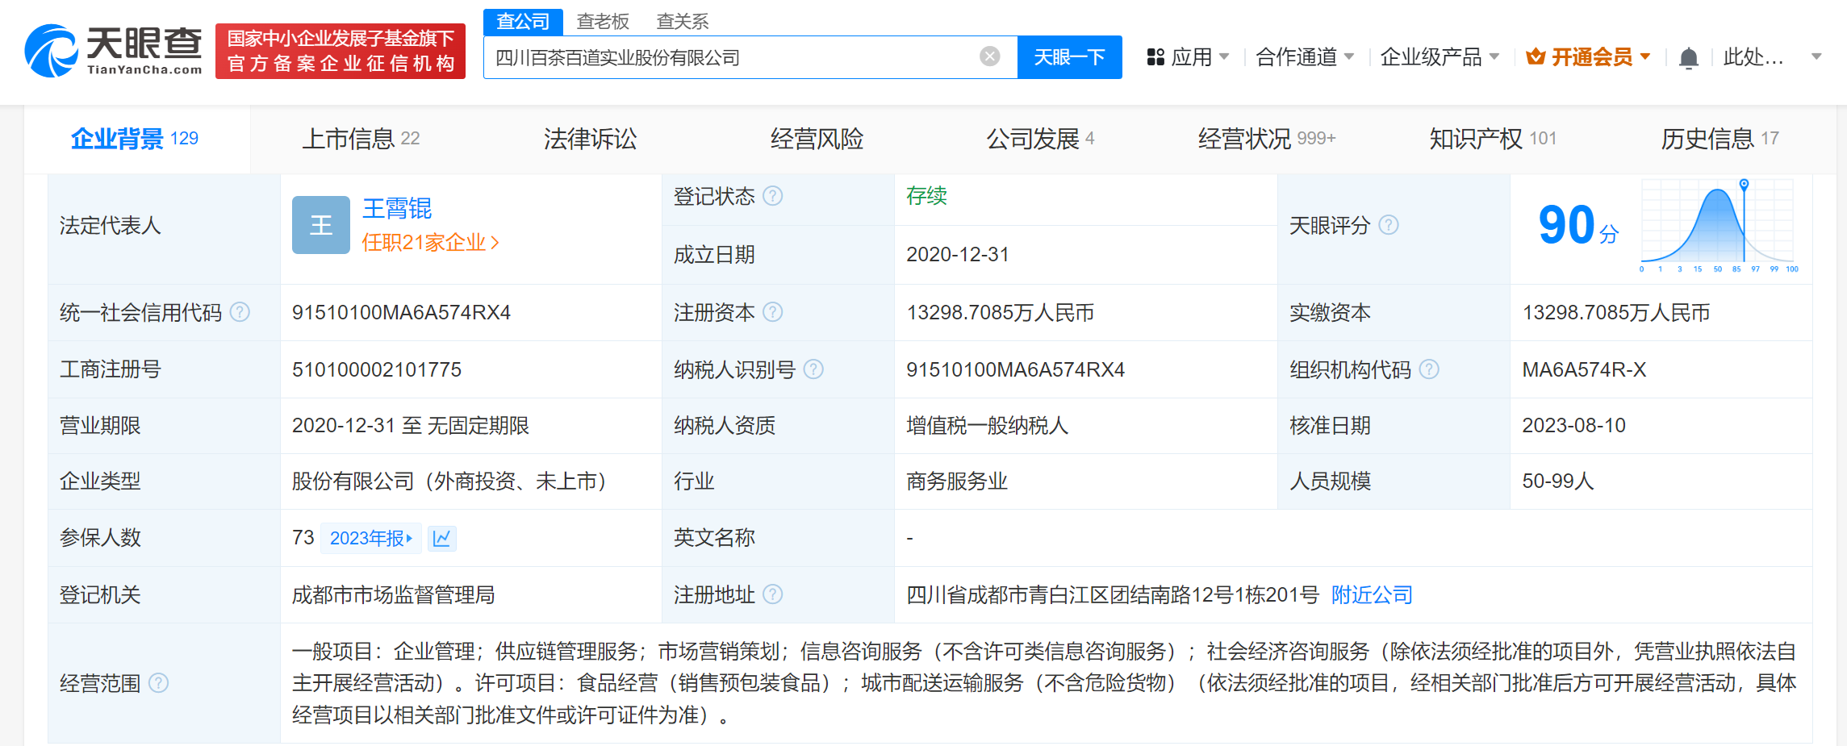Click the help icon beside 统一社会信用代码
Viewport: 1847px width, 746px height.
point(240,312)
